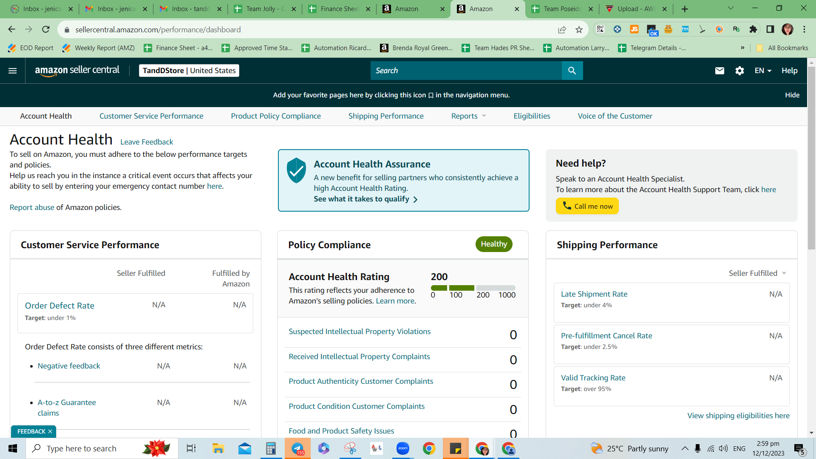Screen dimensions: 816x459
Task: Expand the Reports dropdown menu
Action: tap(468, 116)
